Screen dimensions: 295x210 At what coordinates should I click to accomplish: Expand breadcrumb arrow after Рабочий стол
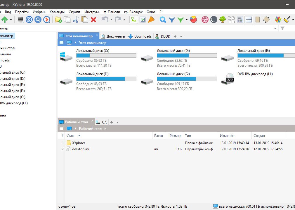tap(105, 129)
